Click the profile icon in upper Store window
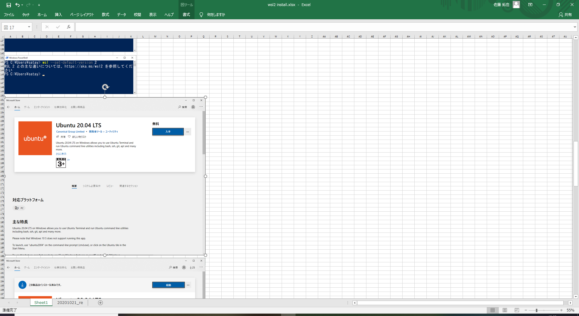This screenshot has height=316, width=579. coord(193,107)
